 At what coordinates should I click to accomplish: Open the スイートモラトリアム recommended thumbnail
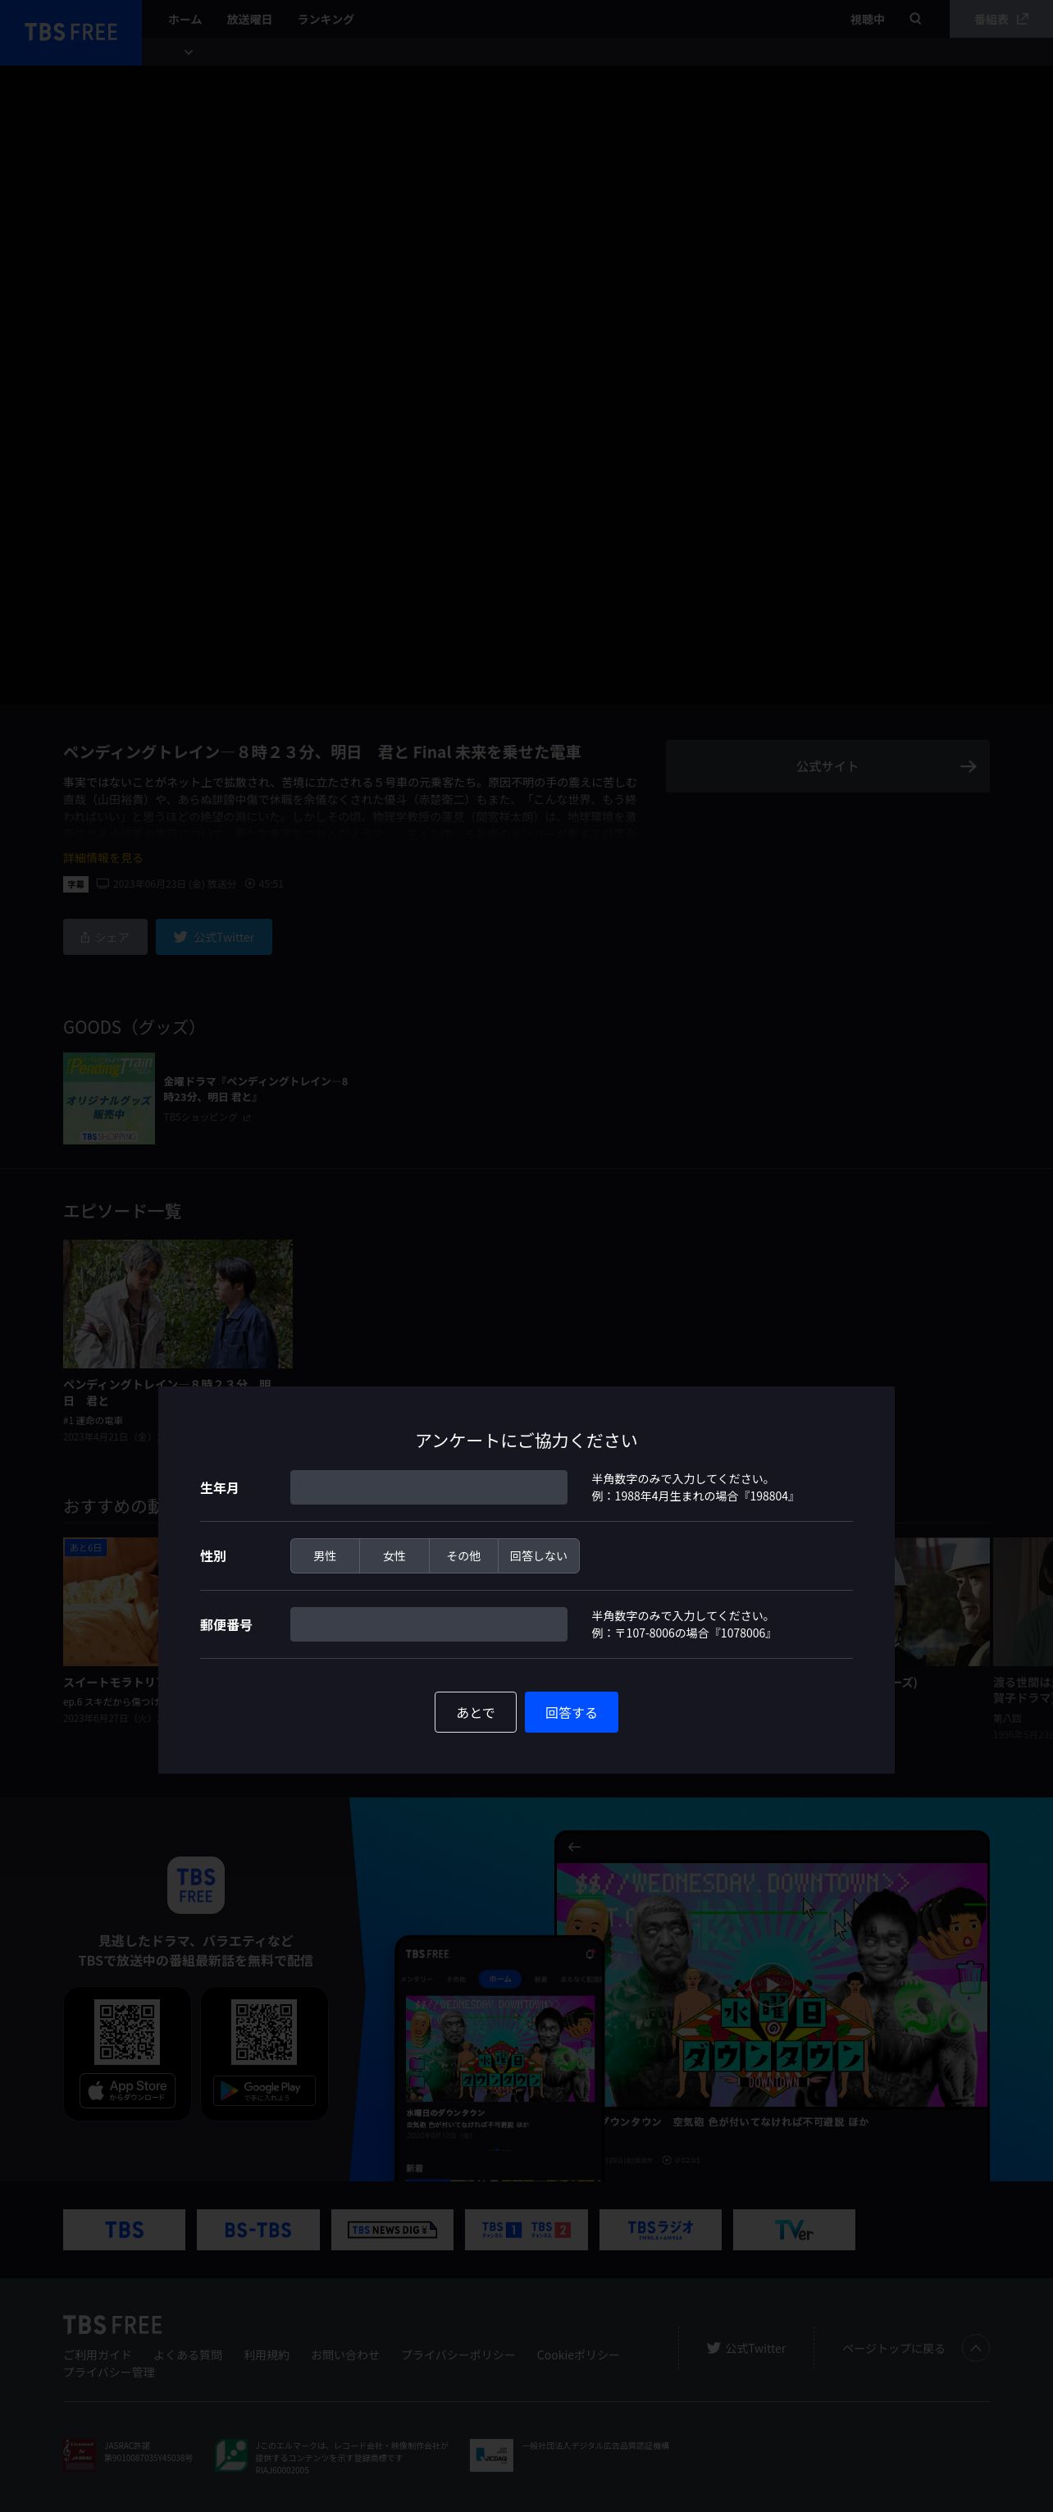[x=110, y=1601]
